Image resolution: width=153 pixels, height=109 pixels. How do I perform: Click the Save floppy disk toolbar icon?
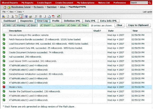(x=26, y=16)
